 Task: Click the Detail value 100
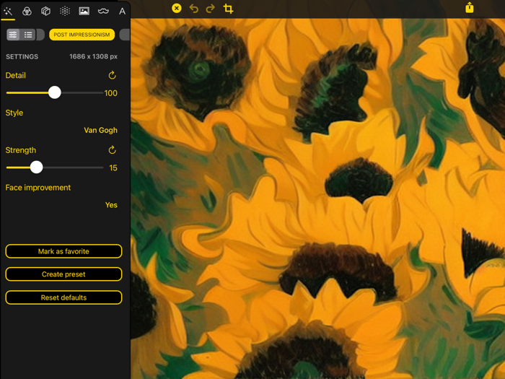coord(111,93)
